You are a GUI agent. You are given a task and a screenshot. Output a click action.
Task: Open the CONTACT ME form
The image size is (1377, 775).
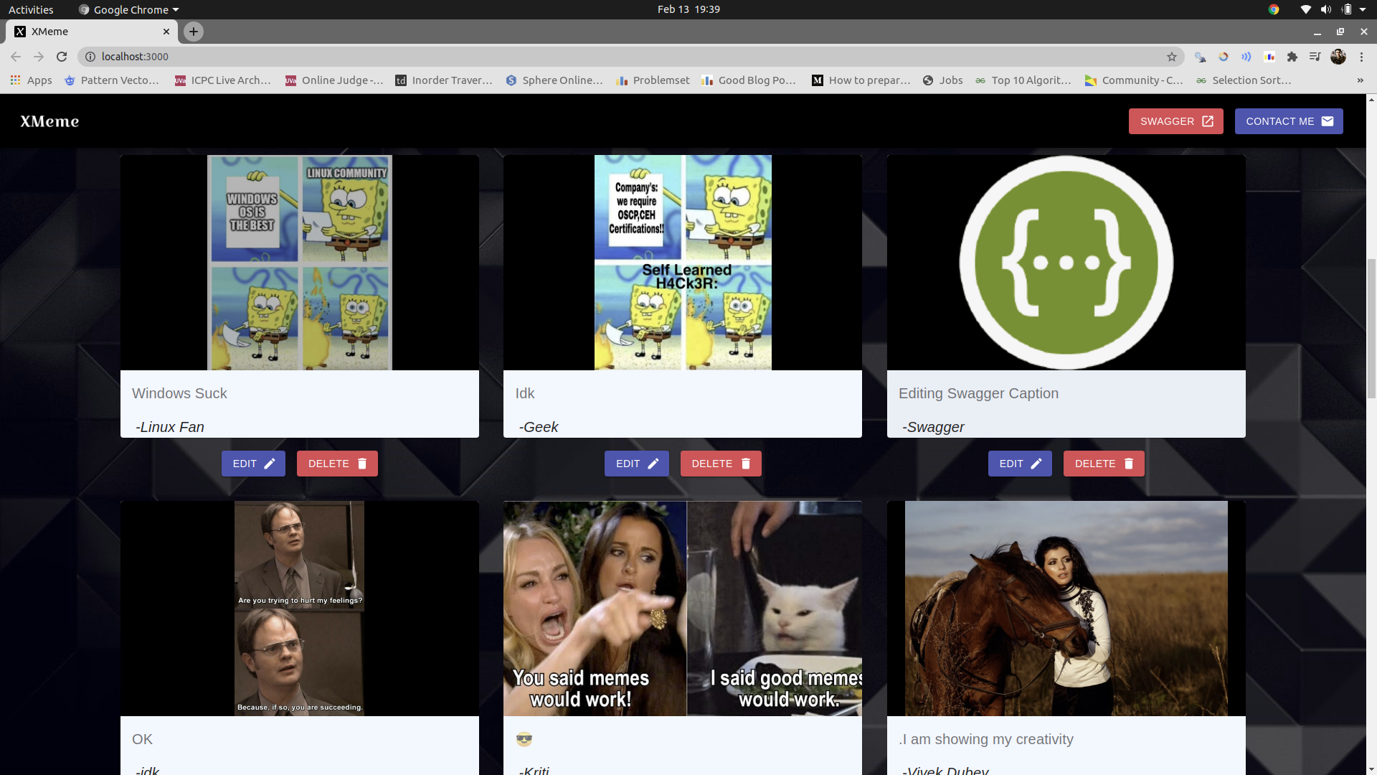pos(1289,121)
